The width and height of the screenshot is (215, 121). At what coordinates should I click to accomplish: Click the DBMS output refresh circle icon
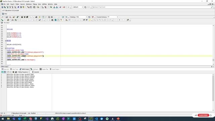click(5, 72)
